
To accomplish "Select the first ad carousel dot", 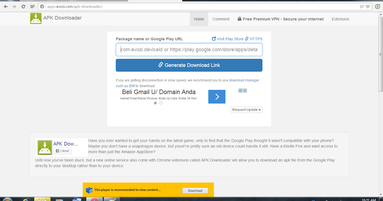I will coord(155,103).
